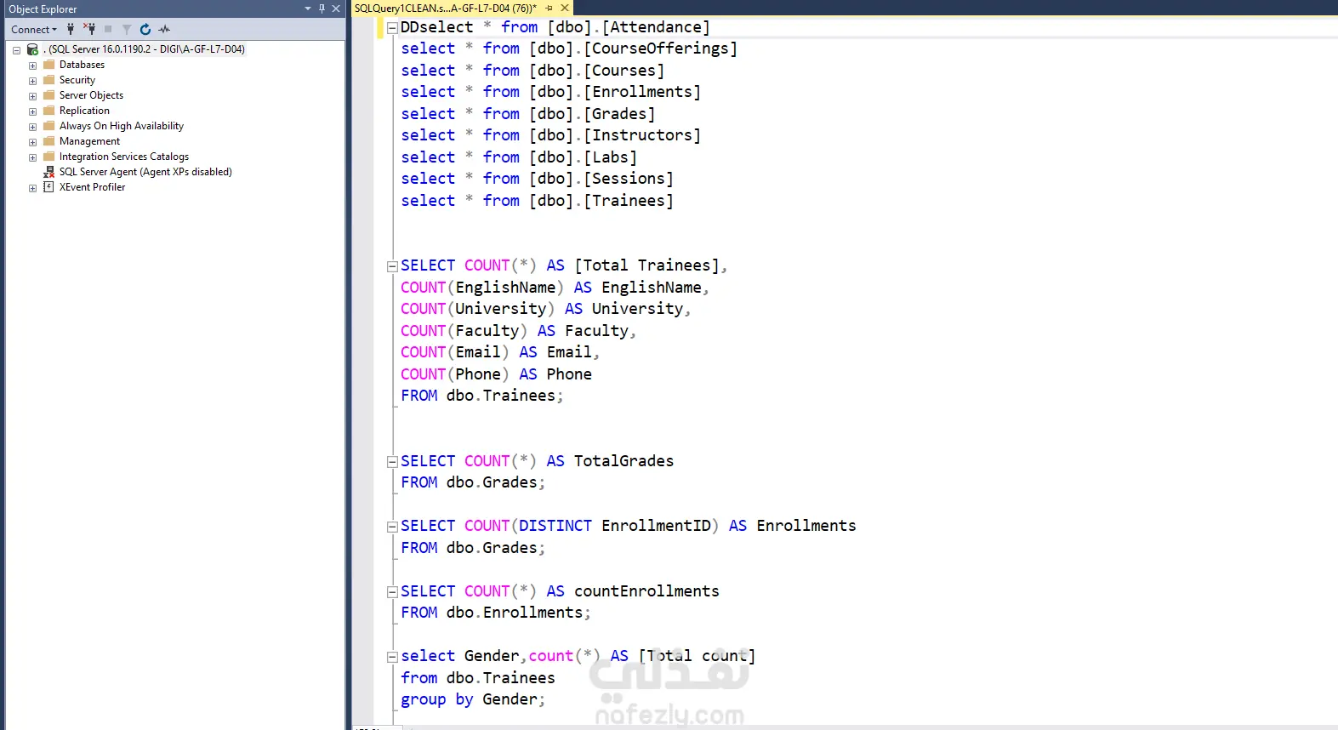Select Databases in the tree
1338x730 pixels.
(82, 65)
